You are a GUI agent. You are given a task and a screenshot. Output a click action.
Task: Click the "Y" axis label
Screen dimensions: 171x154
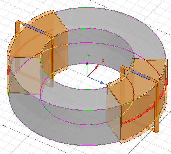[89, 56]
